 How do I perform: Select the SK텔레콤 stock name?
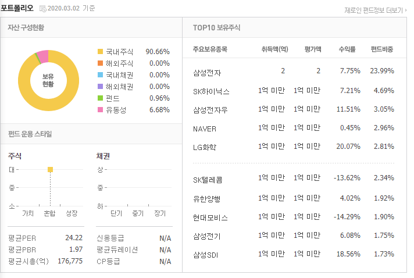[x=208, y=180]
